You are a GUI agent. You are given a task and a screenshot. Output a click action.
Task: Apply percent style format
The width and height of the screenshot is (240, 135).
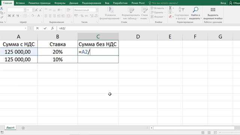pyautogui.click(x=82, y=16)
